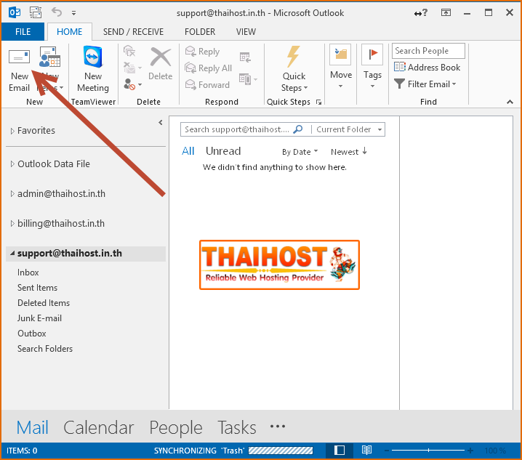This screenshot has height=460, width=522.
Task: Open the FILE tab
Action: click(x=23, y=32)
